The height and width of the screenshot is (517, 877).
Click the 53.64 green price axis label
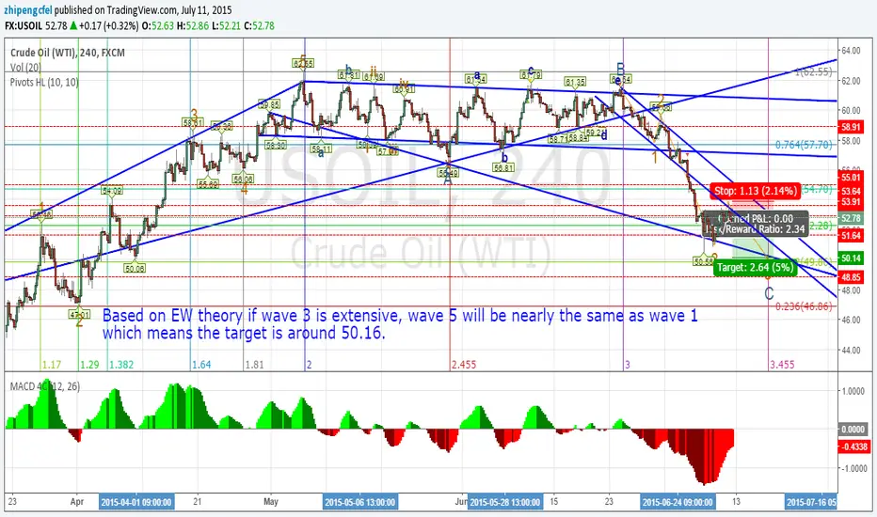[x=851, y=191]
